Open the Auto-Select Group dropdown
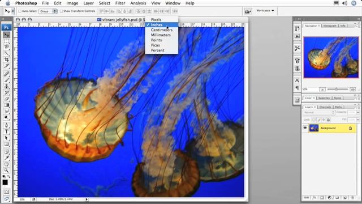Screen dimensions: 362x204 click(x=48, y=11)
